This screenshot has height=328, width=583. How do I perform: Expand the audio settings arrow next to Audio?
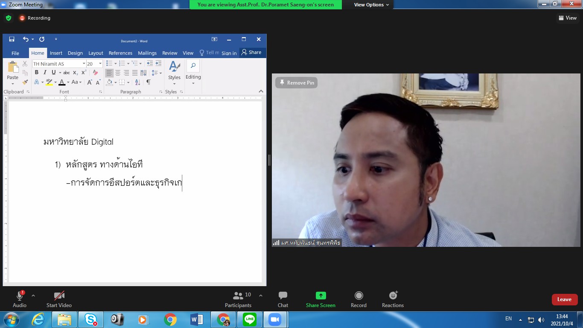[33, 295]
